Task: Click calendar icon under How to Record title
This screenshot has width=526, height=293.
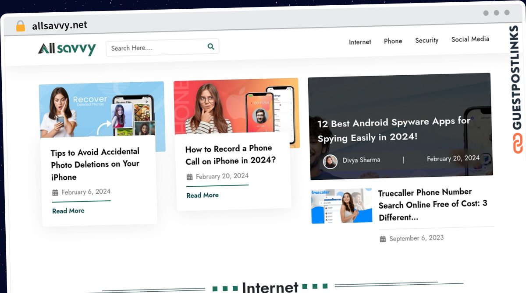Action: click(189, 177)
